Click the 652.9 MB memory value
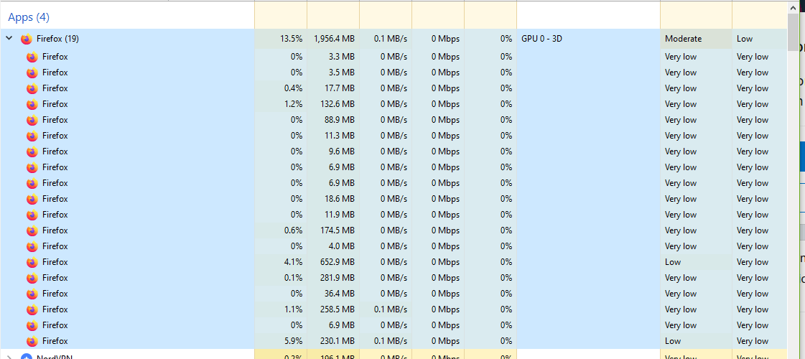 click(338, 262)
